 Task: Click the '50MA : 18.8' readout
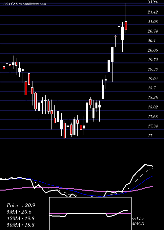pos(20,225)
